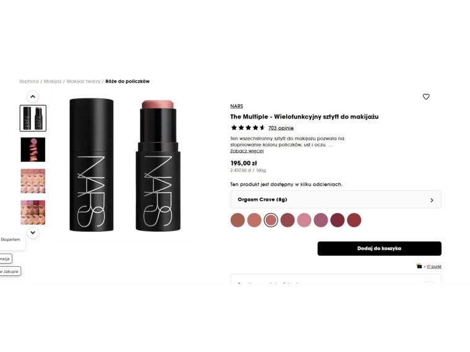Click the star rating icons
470x352 pixels.
[x=248, y=128]
